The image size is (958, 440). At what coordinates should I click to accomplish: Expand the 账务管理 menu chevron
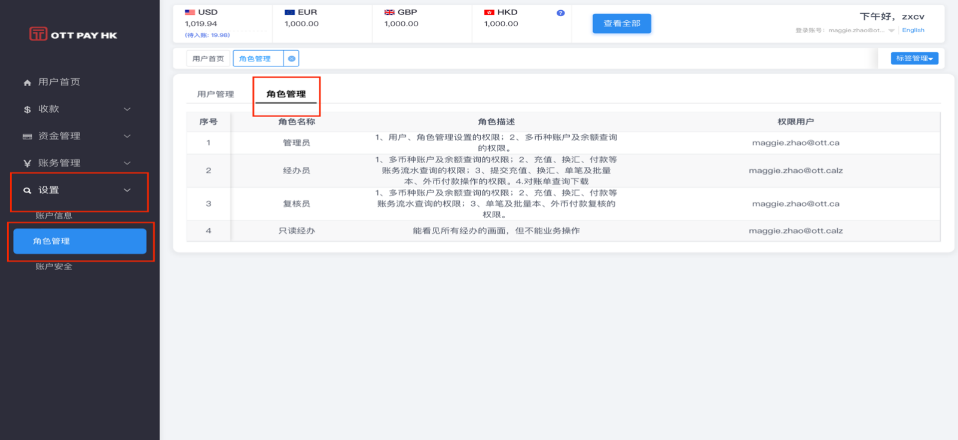point(127,163)
